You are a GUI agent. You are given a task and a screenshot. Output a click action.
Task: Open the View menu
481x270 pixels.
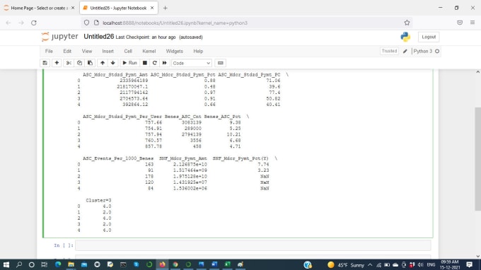(x=87, y=51)
